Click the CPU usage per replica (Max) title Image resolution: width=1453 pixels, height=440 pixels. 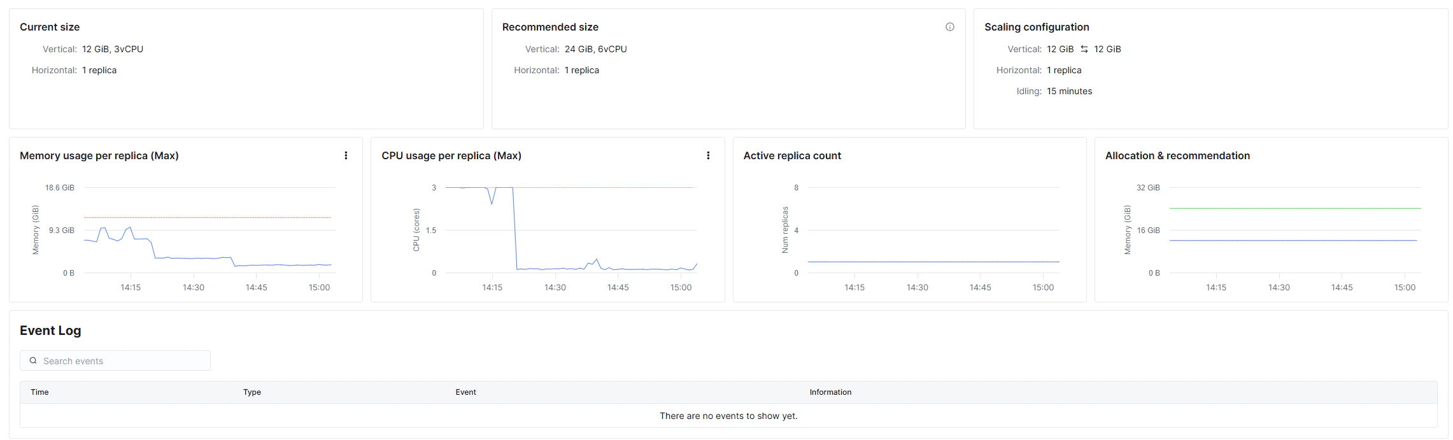tap(451, 155)
